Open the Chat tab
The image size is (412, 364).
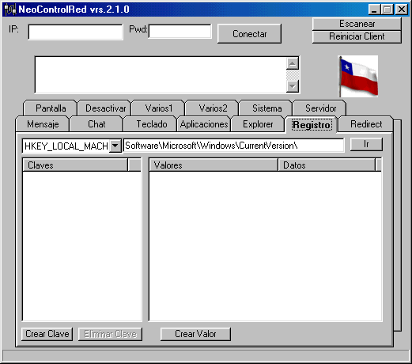coord(96,124)
